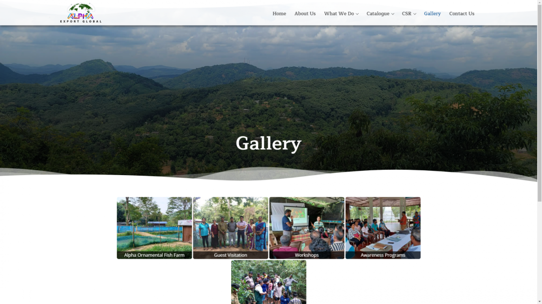This screenshot has height=304, width=542.
Task: Expand the CSR dropdown chevron
Action: (414, 14)
